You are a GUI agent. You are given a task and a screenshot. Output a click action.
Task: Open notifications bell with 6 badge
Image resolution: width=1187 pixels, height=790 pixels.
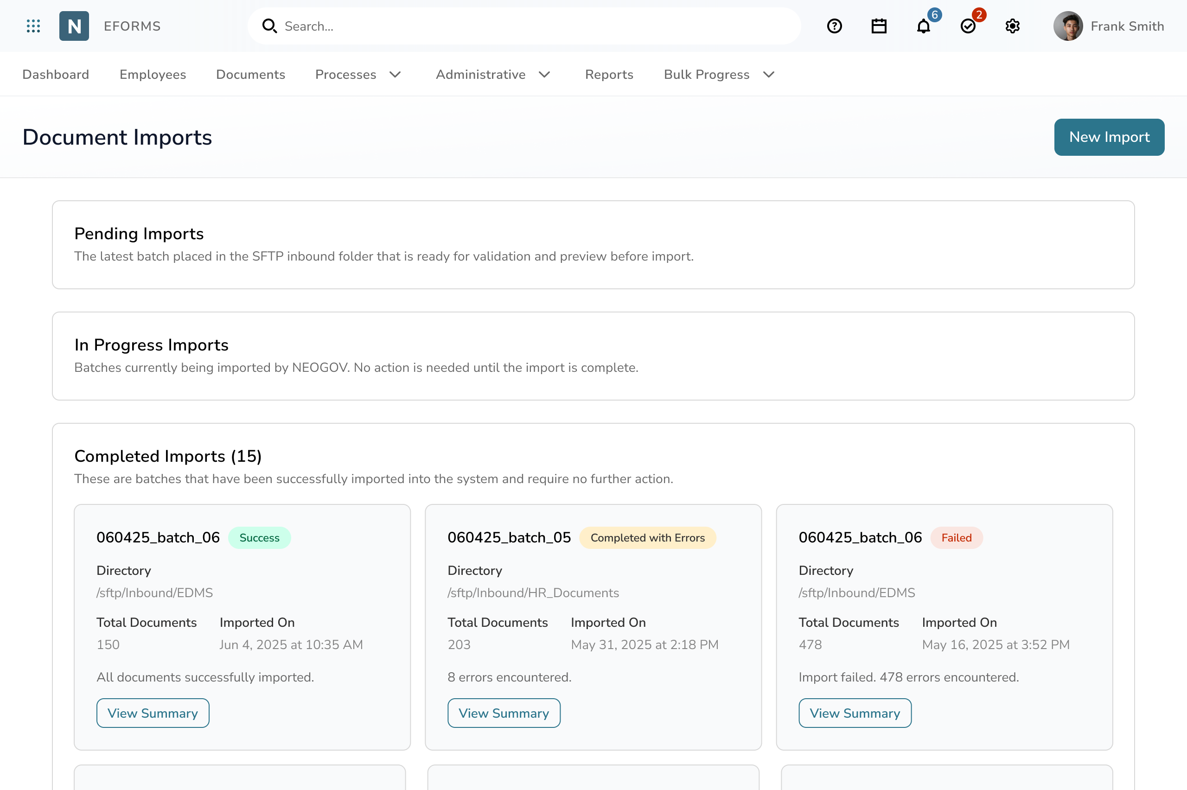[924, 26]
